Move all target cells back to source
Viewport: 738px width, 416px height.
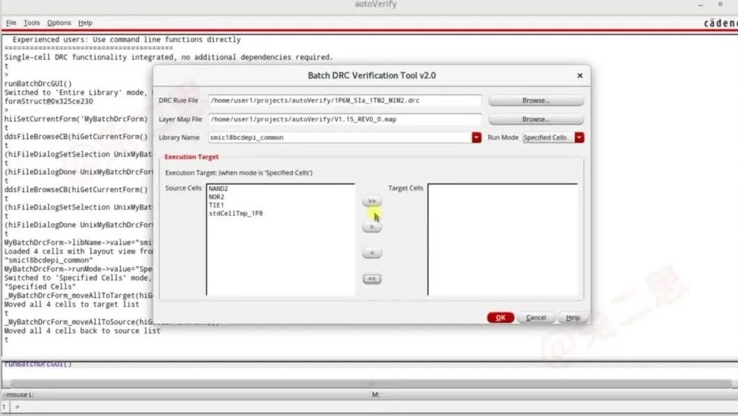(x=372, y=279)
